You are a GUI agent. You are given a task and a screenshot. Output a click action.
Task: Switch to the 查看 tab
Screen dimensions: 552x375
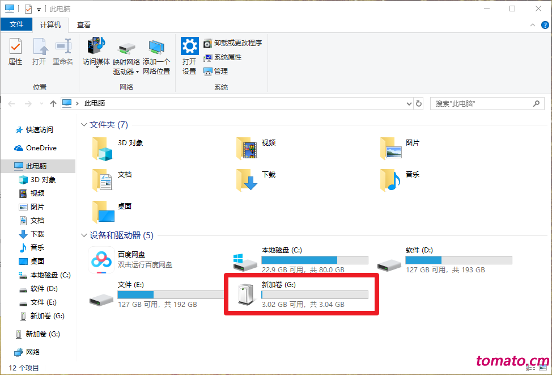84,24
